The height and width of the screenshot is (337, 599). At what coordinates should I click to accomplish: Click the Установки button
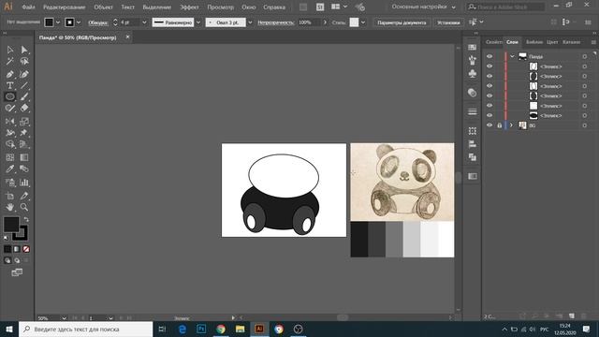pos(448,22)
